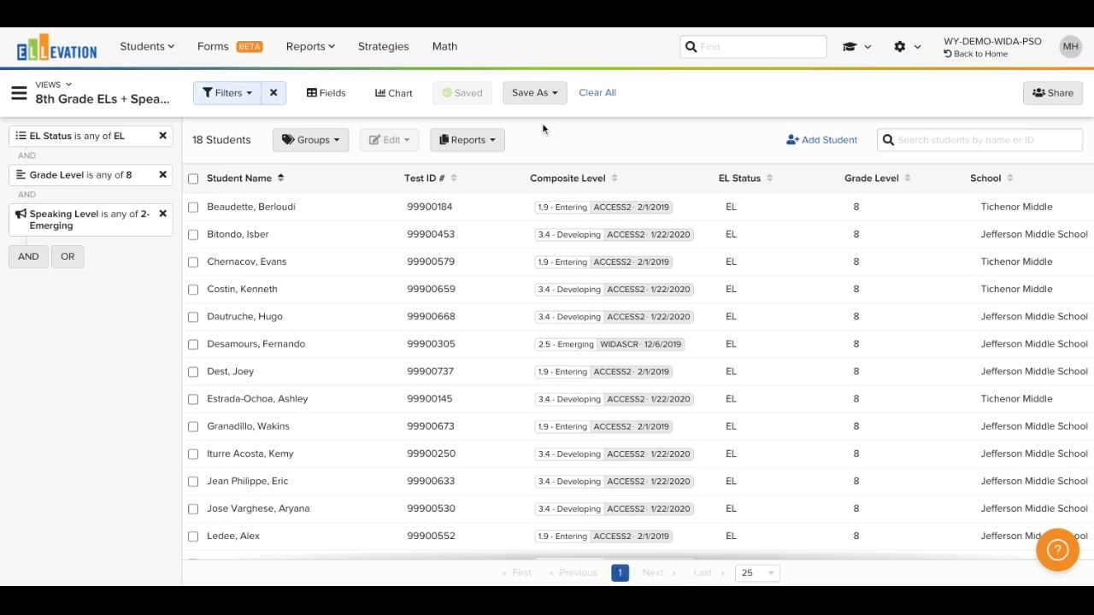Clear filters with the X next to Filters
Image resolution: width=1094 pixels, height=615 pixels.
273,93
